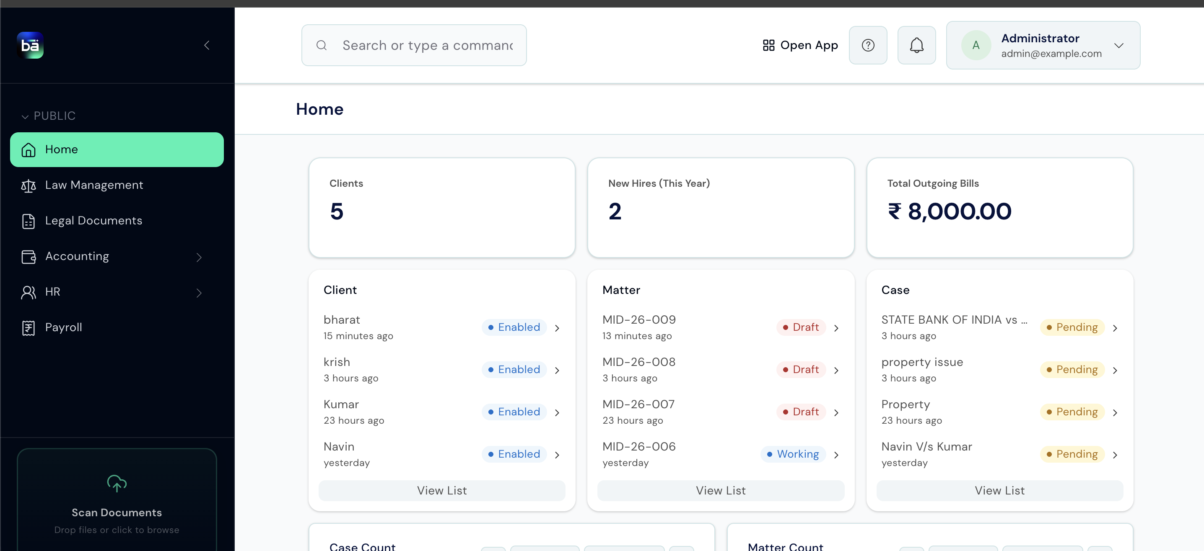Open MID-26-006 via its arrow
This screenshot has width=1204, height=551.
click(836, 455)
